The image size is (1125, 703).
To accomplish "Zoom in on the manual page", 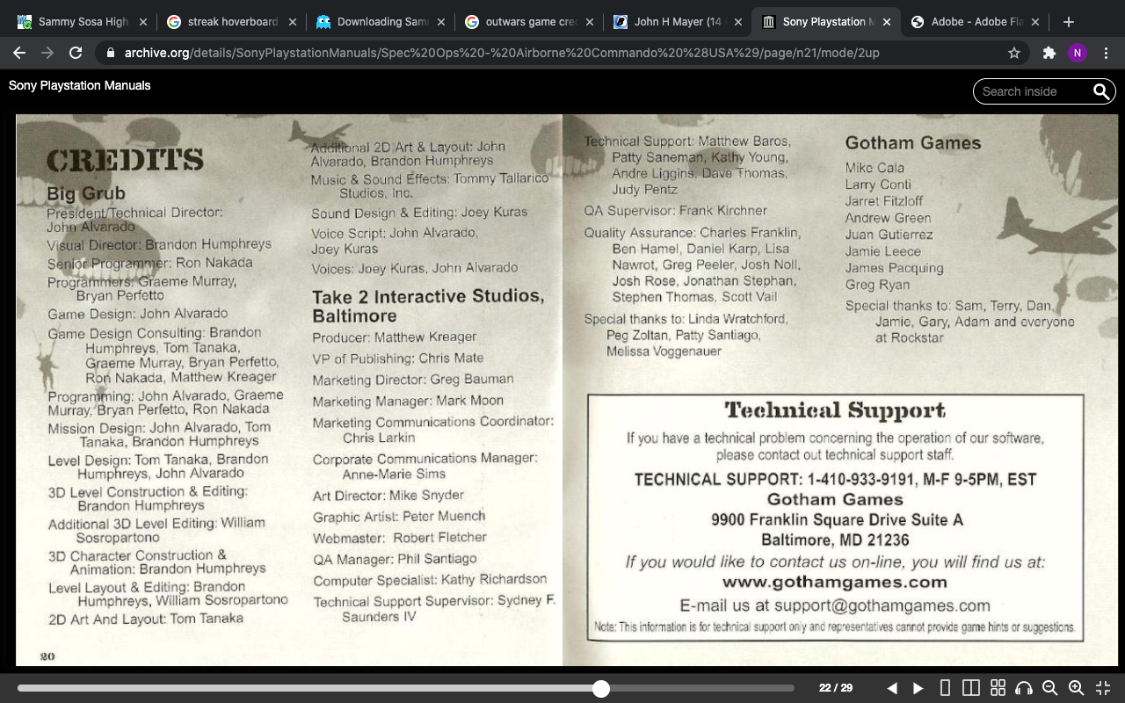I will (1076, 688).
